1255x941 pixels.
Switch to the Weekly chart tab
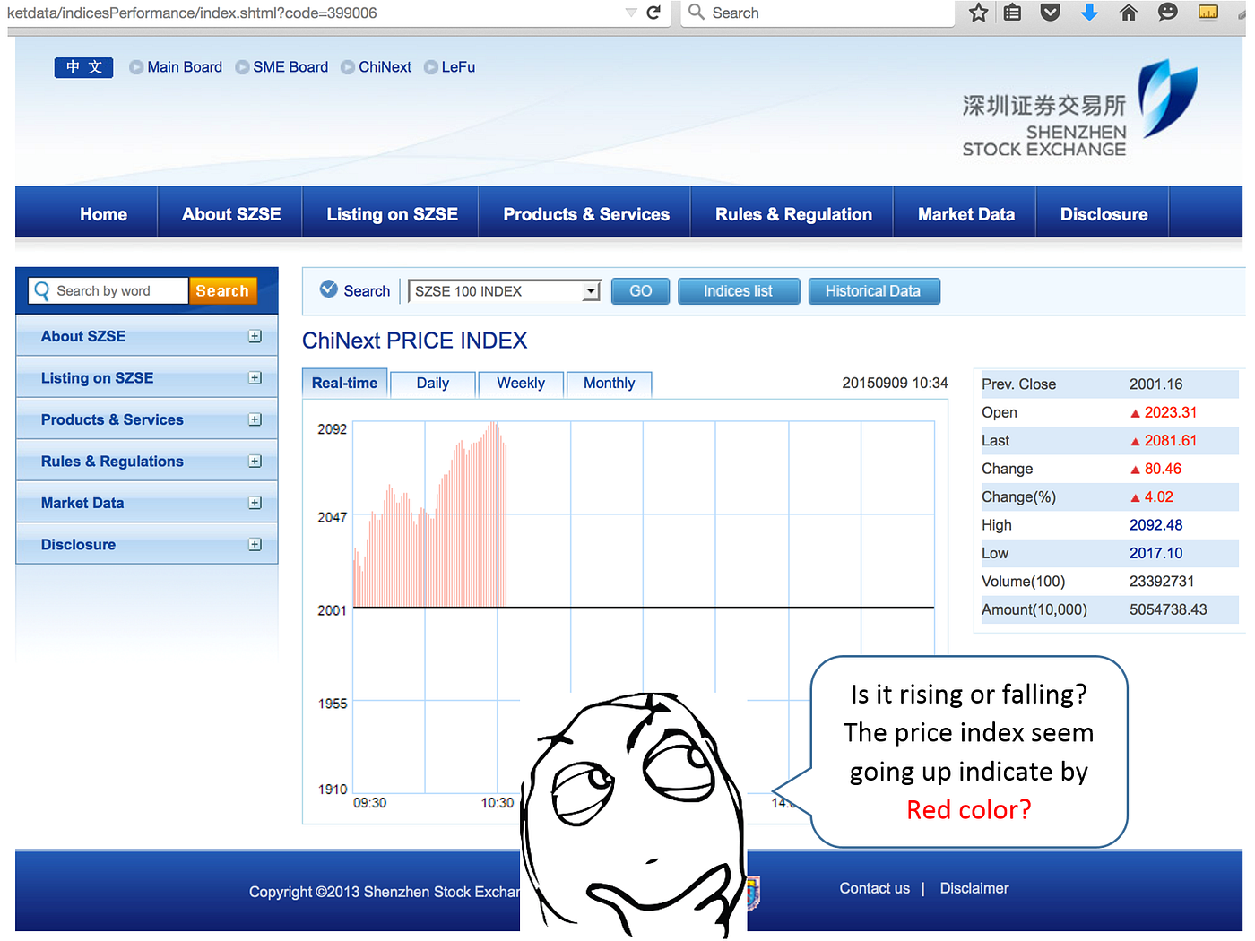click(x=521, y=384)
